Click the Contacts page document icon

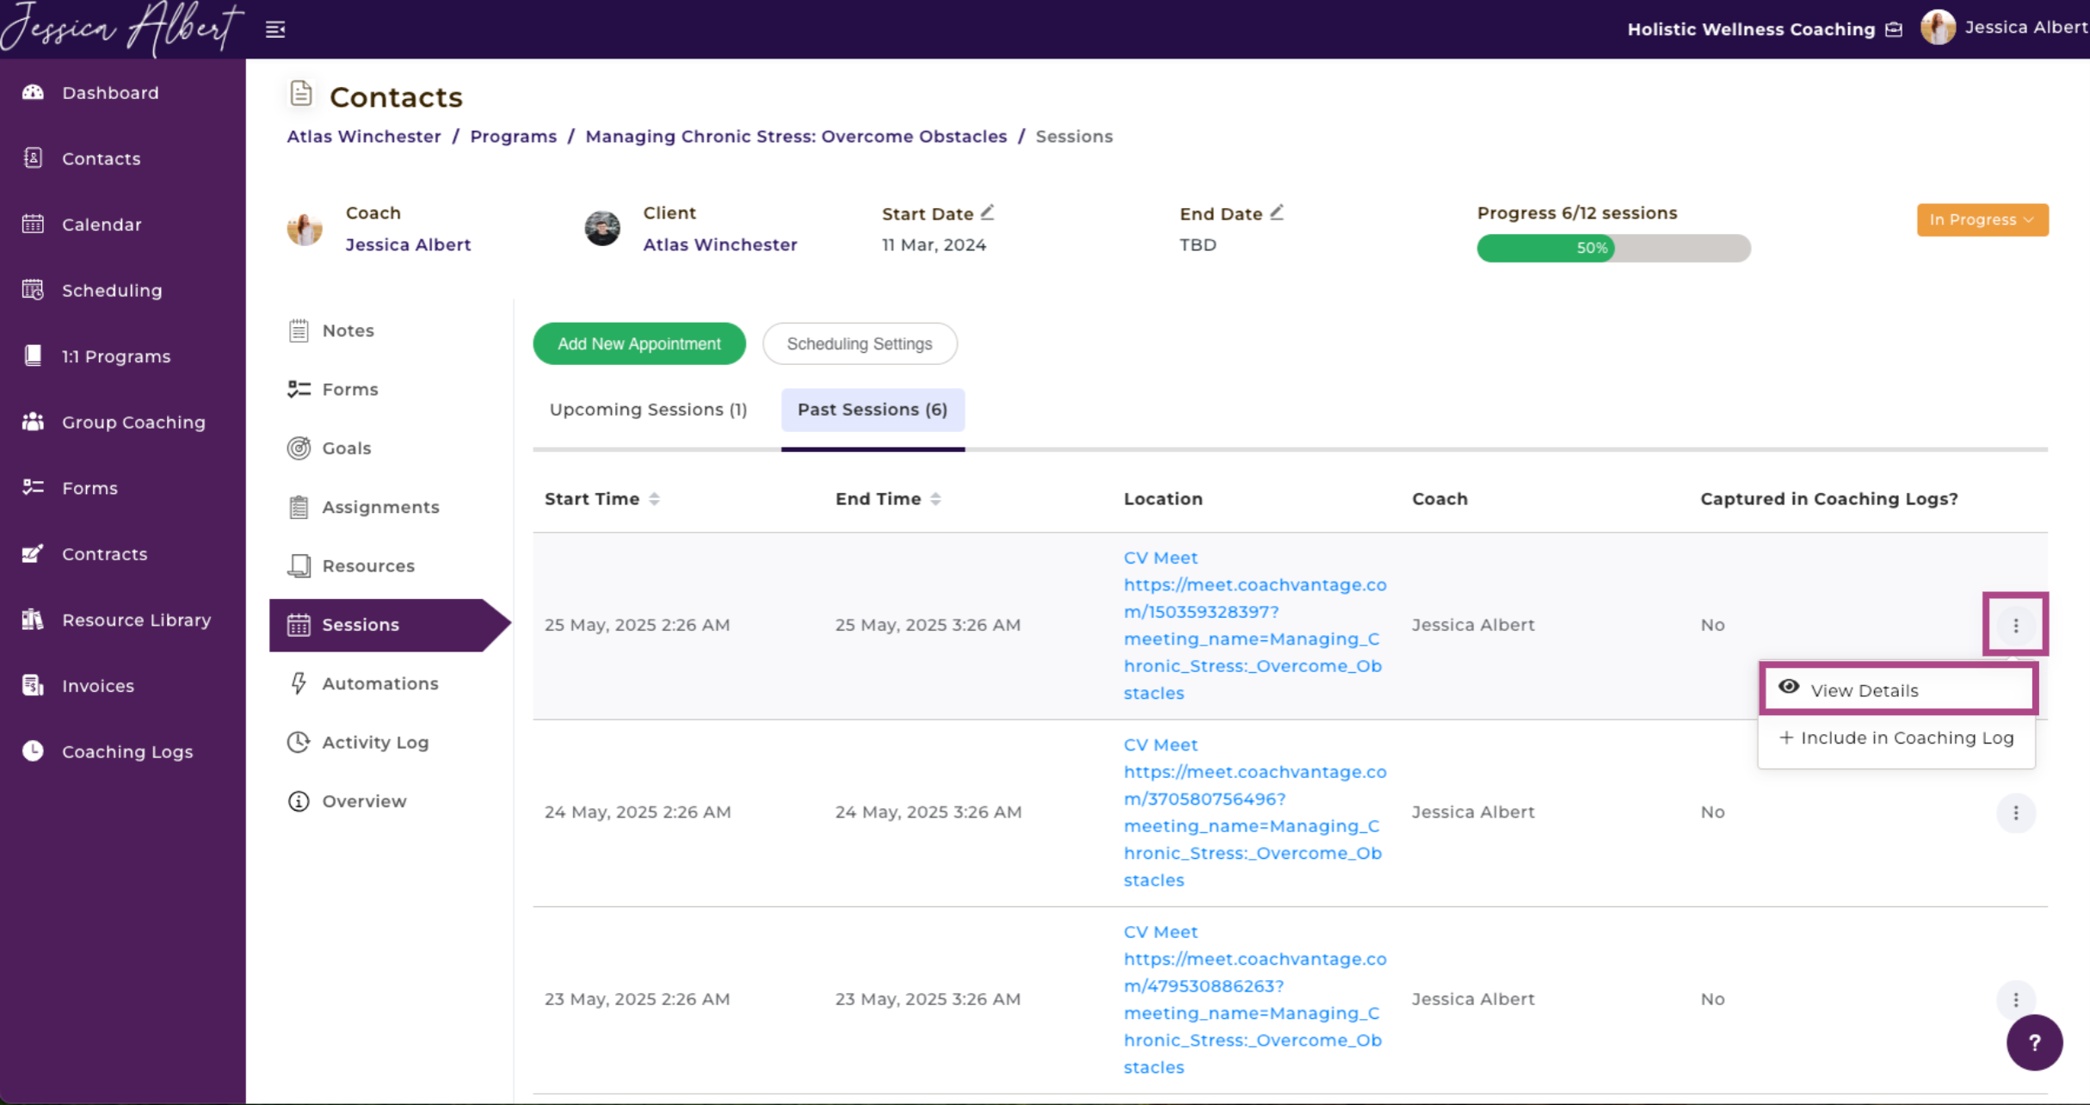click(300, 94)
